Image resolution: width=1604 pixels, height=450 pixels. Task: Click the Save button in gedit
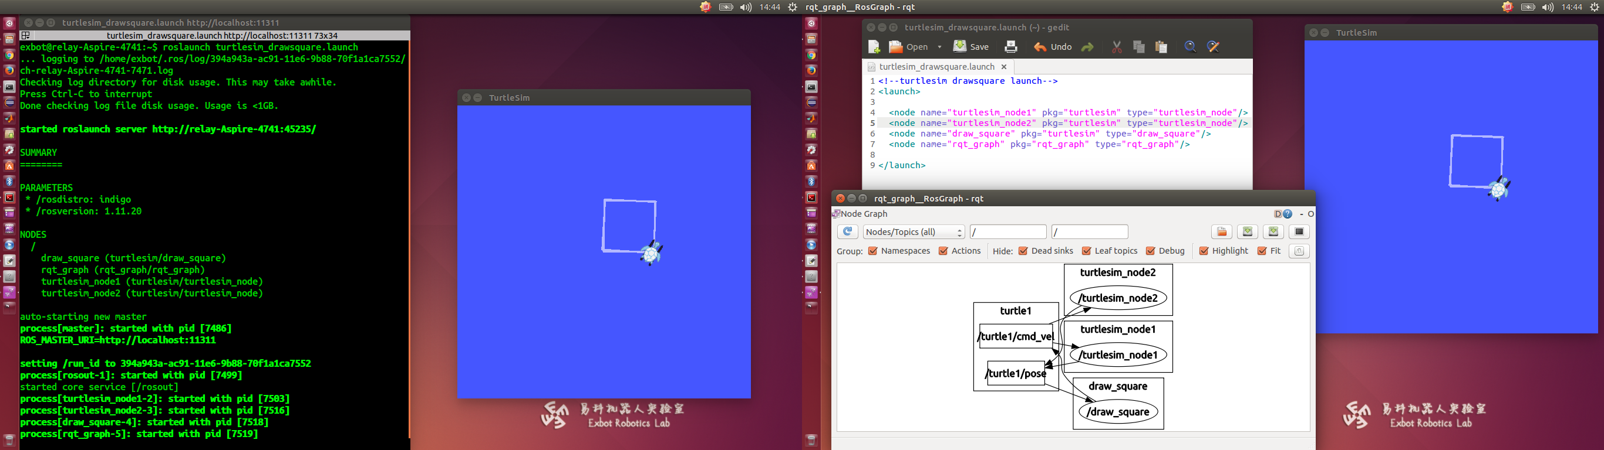[971, 47]
